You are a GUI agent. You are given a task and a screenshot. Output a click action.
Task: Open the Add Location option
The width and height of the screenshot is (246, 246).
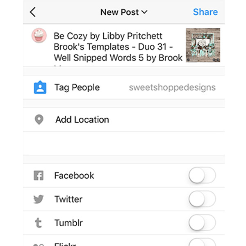click(124, 120)
